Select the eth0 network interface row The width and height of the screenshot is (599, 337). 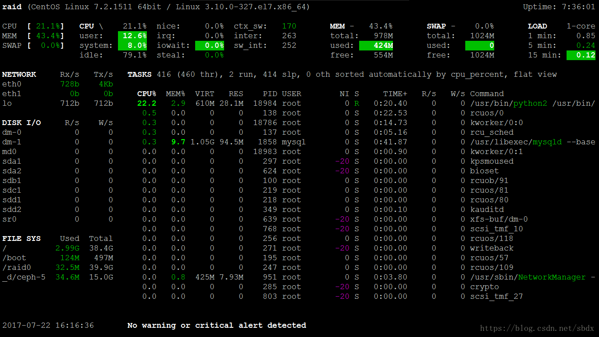(58, 84)
